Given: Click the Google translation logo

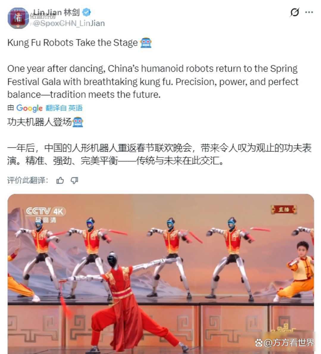Looking at the screenshot, I should tap(29, 108).
